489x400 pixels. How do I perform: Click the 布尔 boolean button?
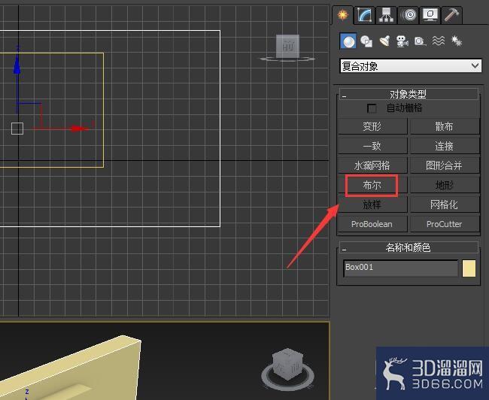click(x=372, y=185)
